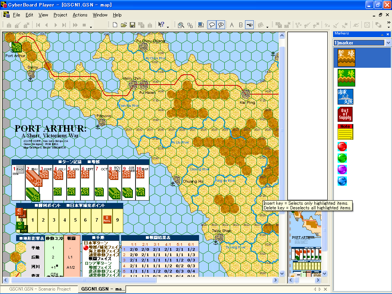Select the orange trench marker
Screen dimensions: 392x294
tap(346, 58)
